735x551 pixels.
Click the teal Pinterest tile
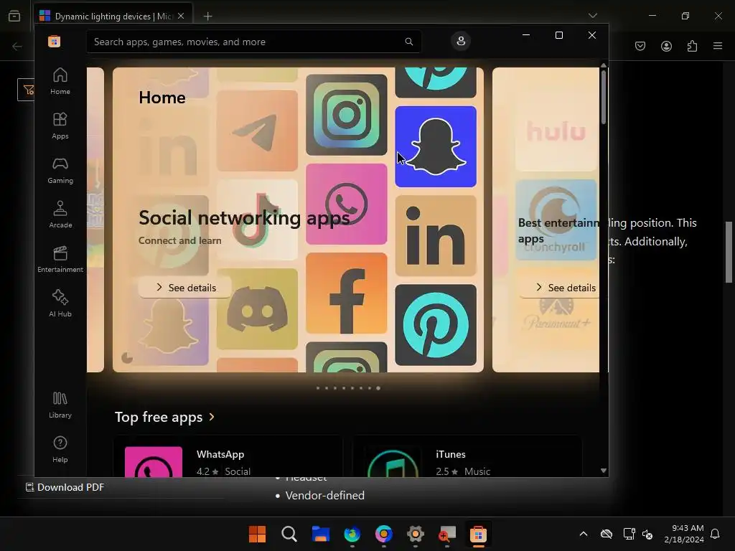click(436, 325)
